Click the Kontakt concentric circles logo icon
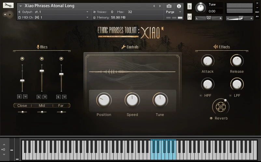 point(8,15)
